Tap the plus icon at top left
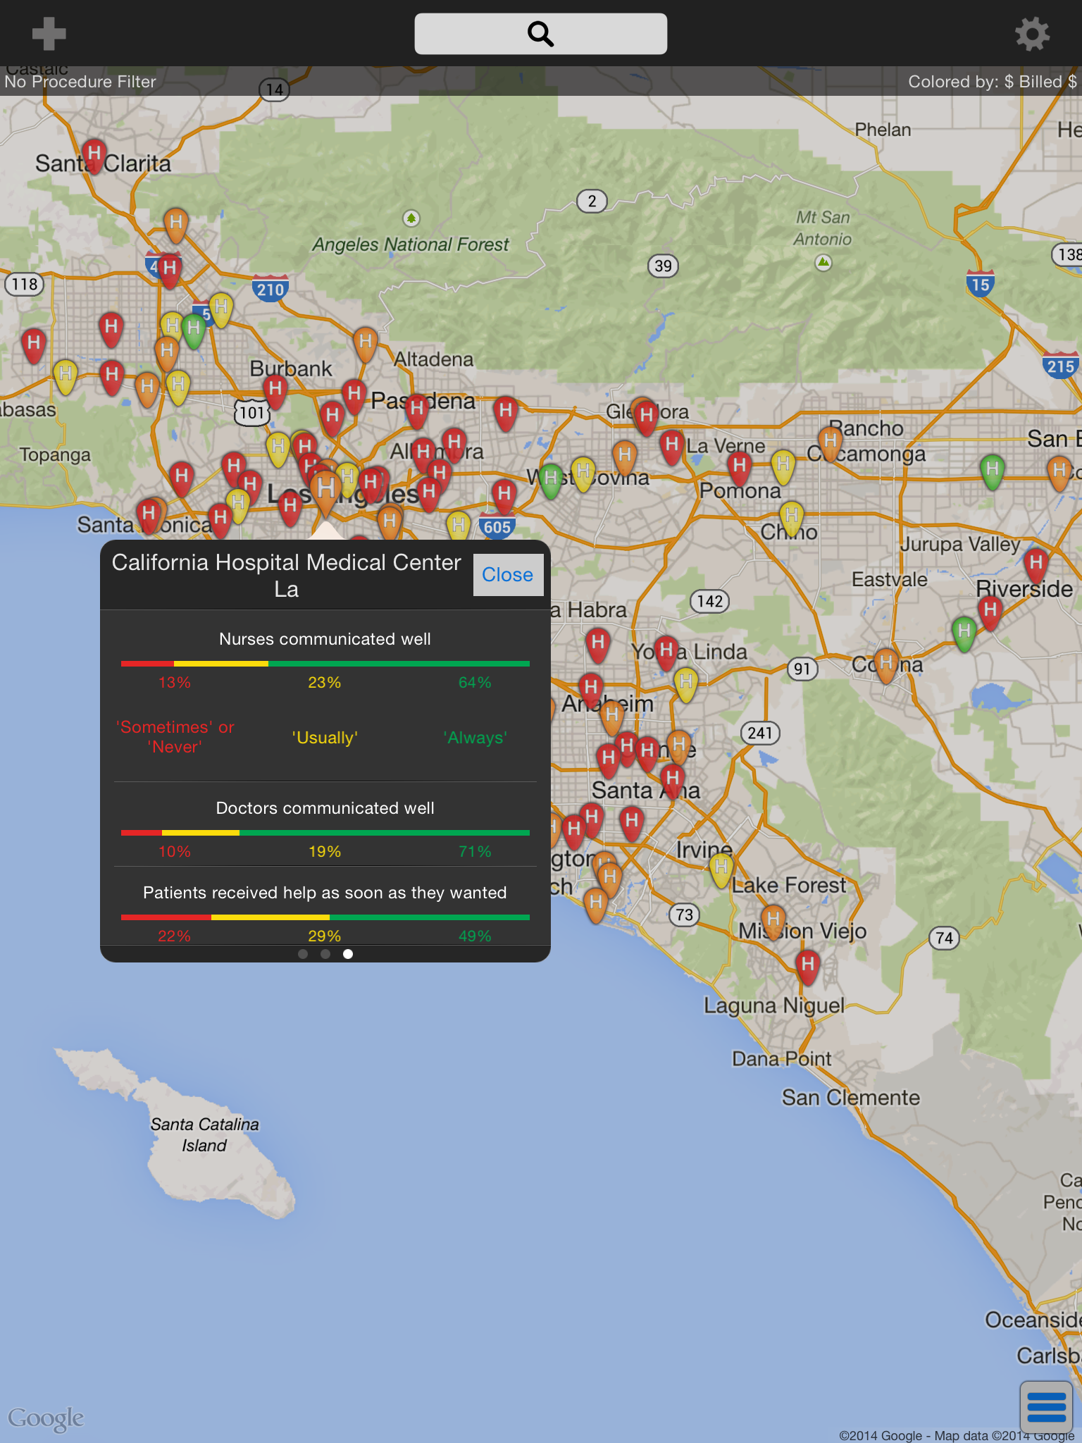This screenshot has height=1443, width=1082. pyautogui.click(x=49, y=33)
